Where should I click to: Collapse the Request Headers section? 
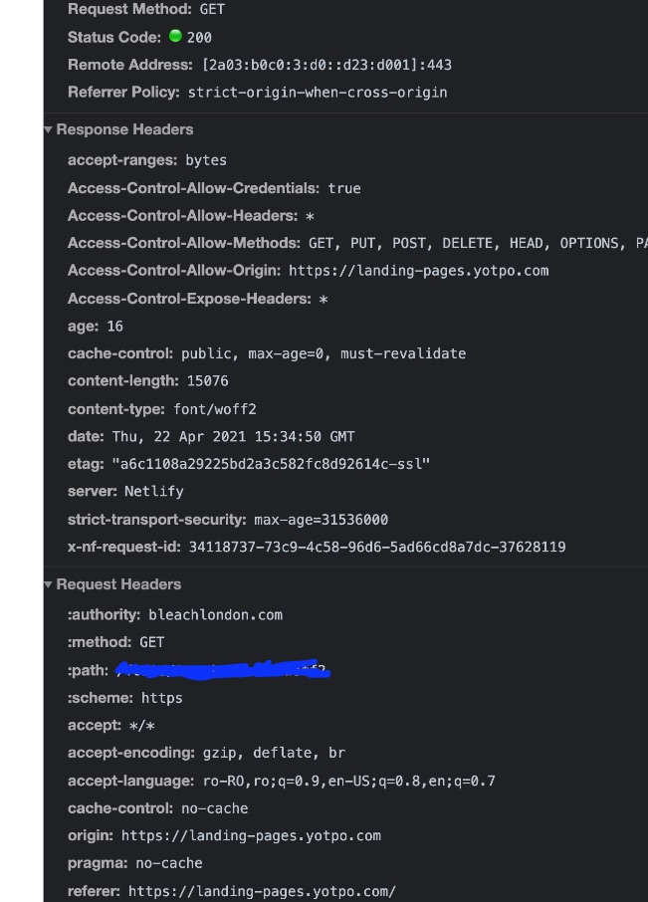click(49, 584)
